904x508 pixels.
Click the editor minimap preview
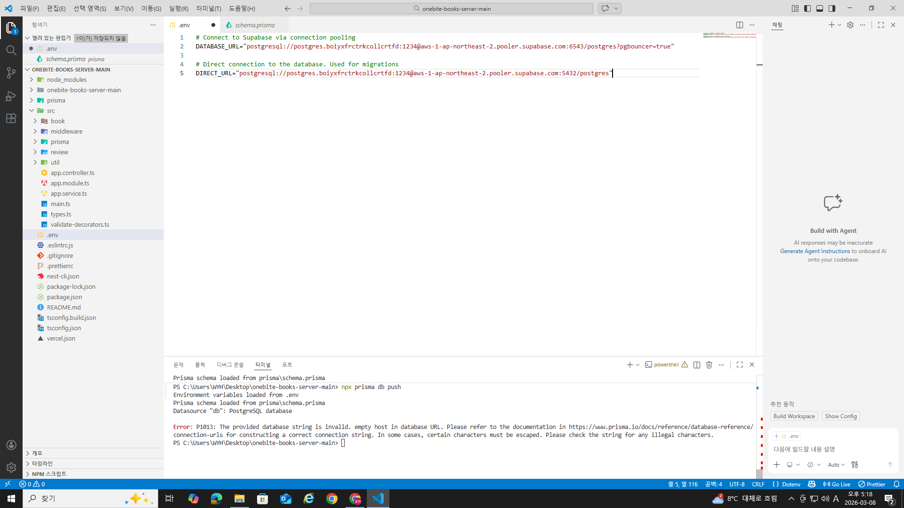[729, 35]
